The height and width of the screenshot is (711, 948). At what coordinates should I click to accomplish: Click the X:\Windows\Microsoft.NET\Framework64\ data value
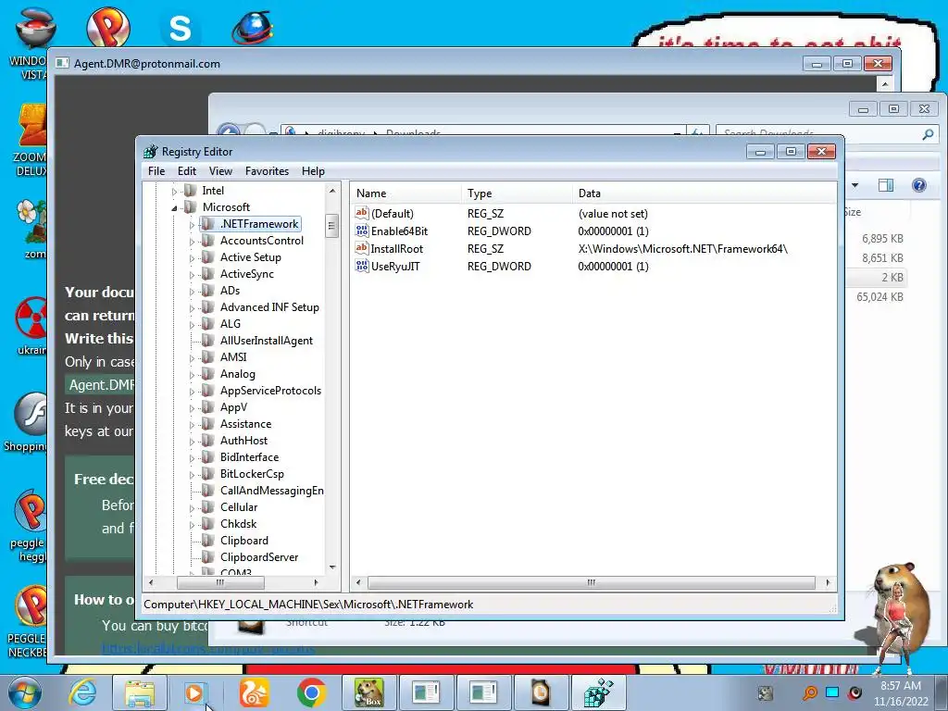coord(682,248)
